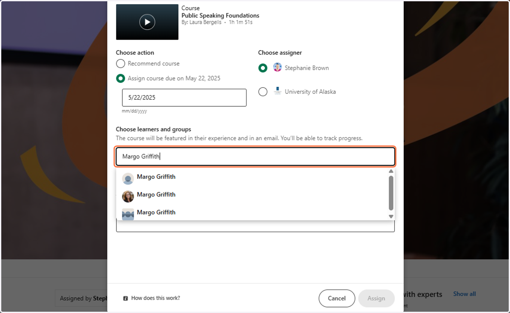Select the third Margo Griffith suggestion
This screenshot has height=313, width=510.
(252, 213)
